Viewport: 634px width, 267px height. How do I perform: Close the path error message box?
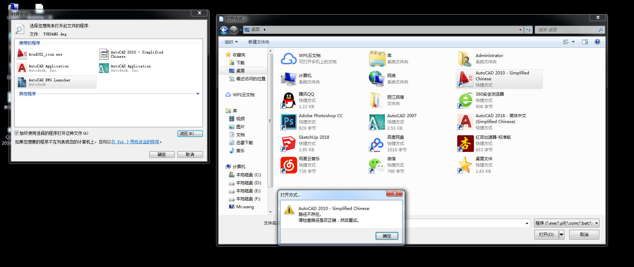[x=395, y=193]
